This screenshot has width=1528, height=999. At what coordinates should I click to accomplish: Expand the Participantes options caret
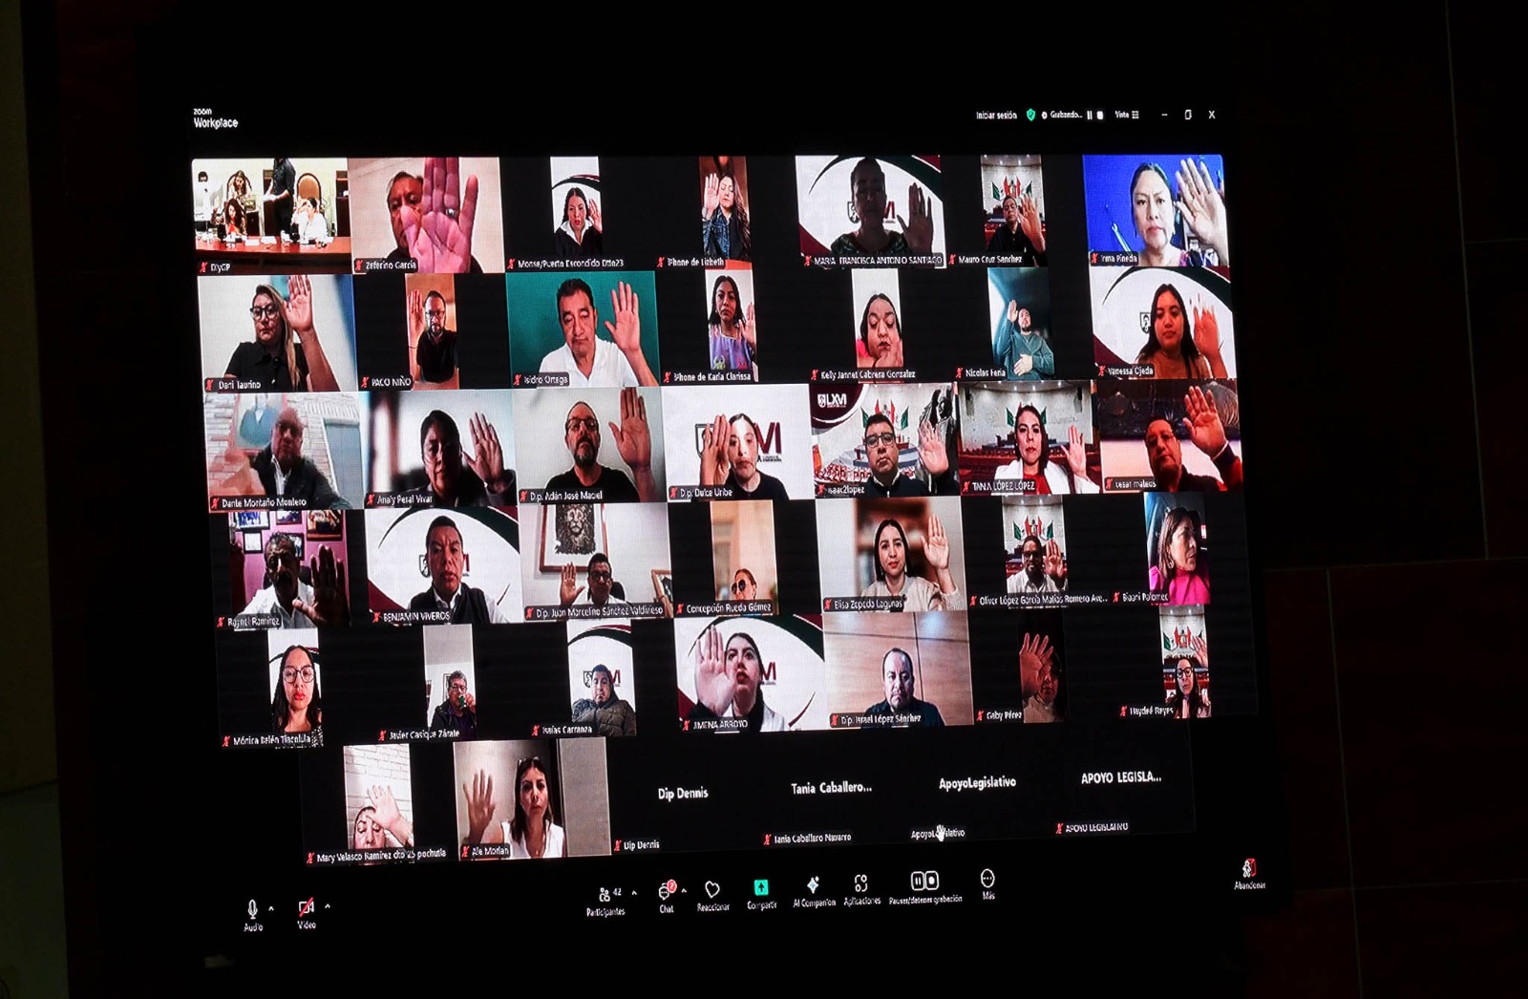634,894
